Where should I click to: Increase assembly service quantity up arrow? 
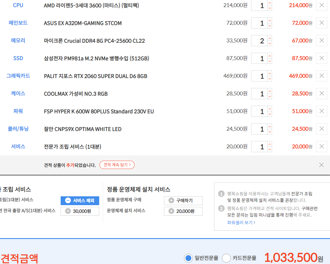point(270,144)
